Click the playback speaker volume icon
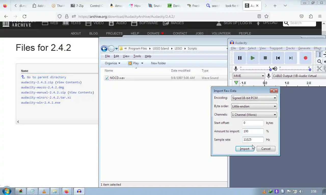The width and height of the screenshot is (326, 195). click(x=275, y=69)
